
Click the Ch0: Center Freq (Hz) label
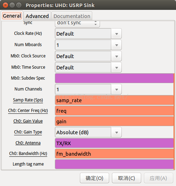coord(28,111)
